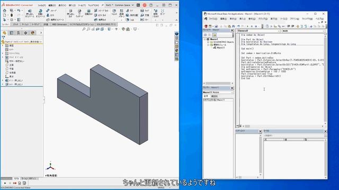The width and height of the screenshot is (339, 190).
Task: Open the FeatureManager design tree tab
Action: point(5,33)
